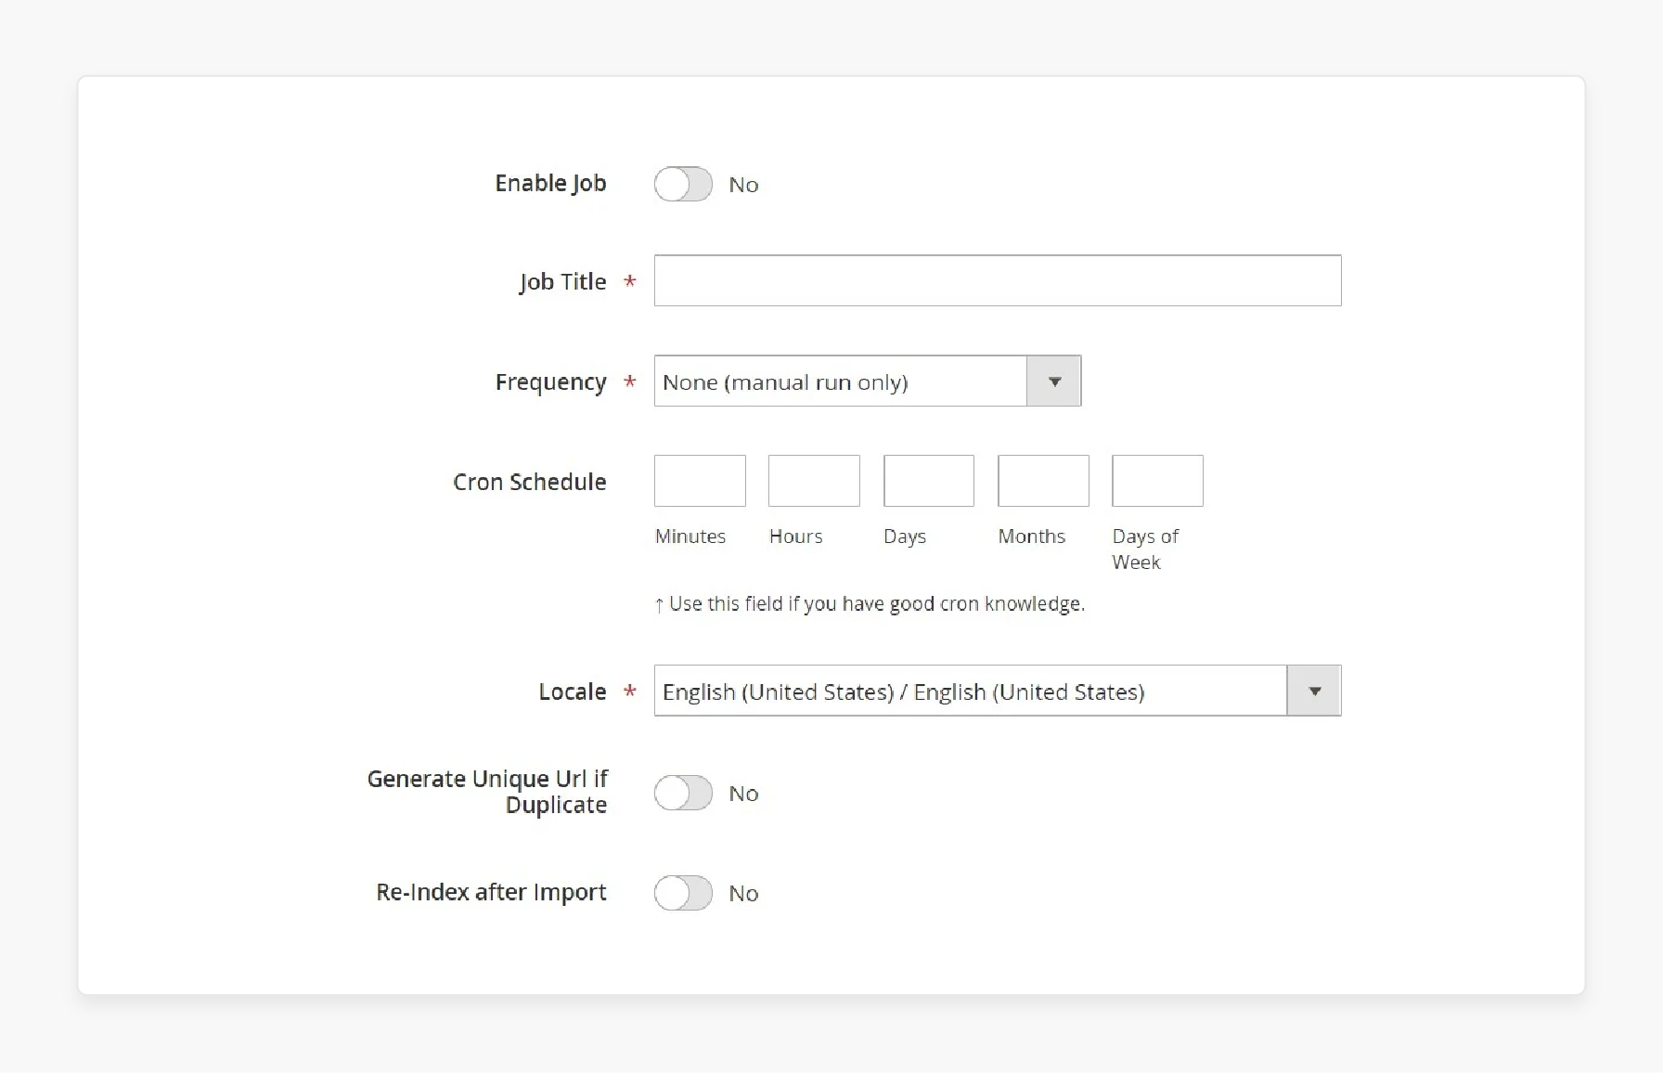1663x1073 pixels.
Task: Click the Job Title label
Action: click(x=562, y=281)
